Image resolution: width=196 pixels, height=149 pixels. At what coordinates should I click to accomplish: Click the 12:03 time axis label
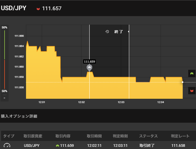coord(121,102)
